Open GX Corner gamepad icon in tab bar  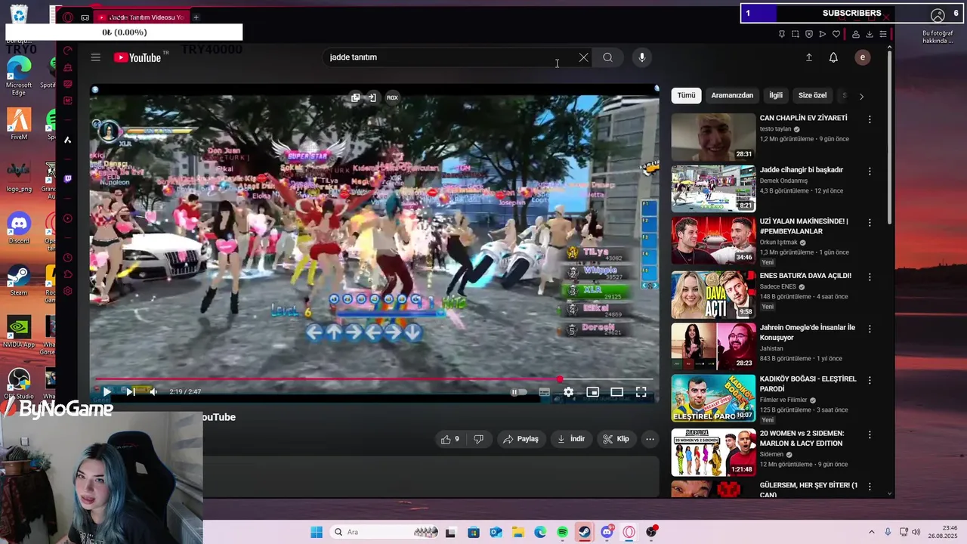[85, 17]
